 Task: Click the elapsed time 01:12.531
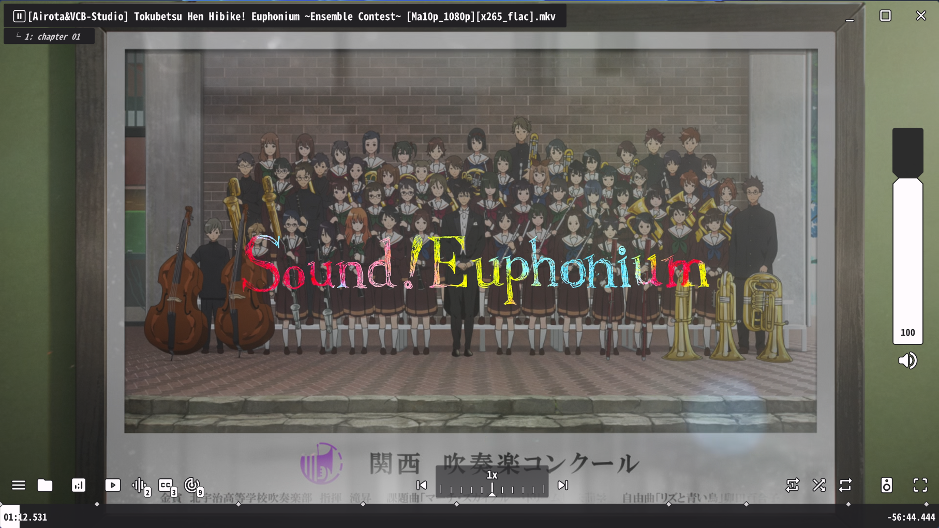25,517
